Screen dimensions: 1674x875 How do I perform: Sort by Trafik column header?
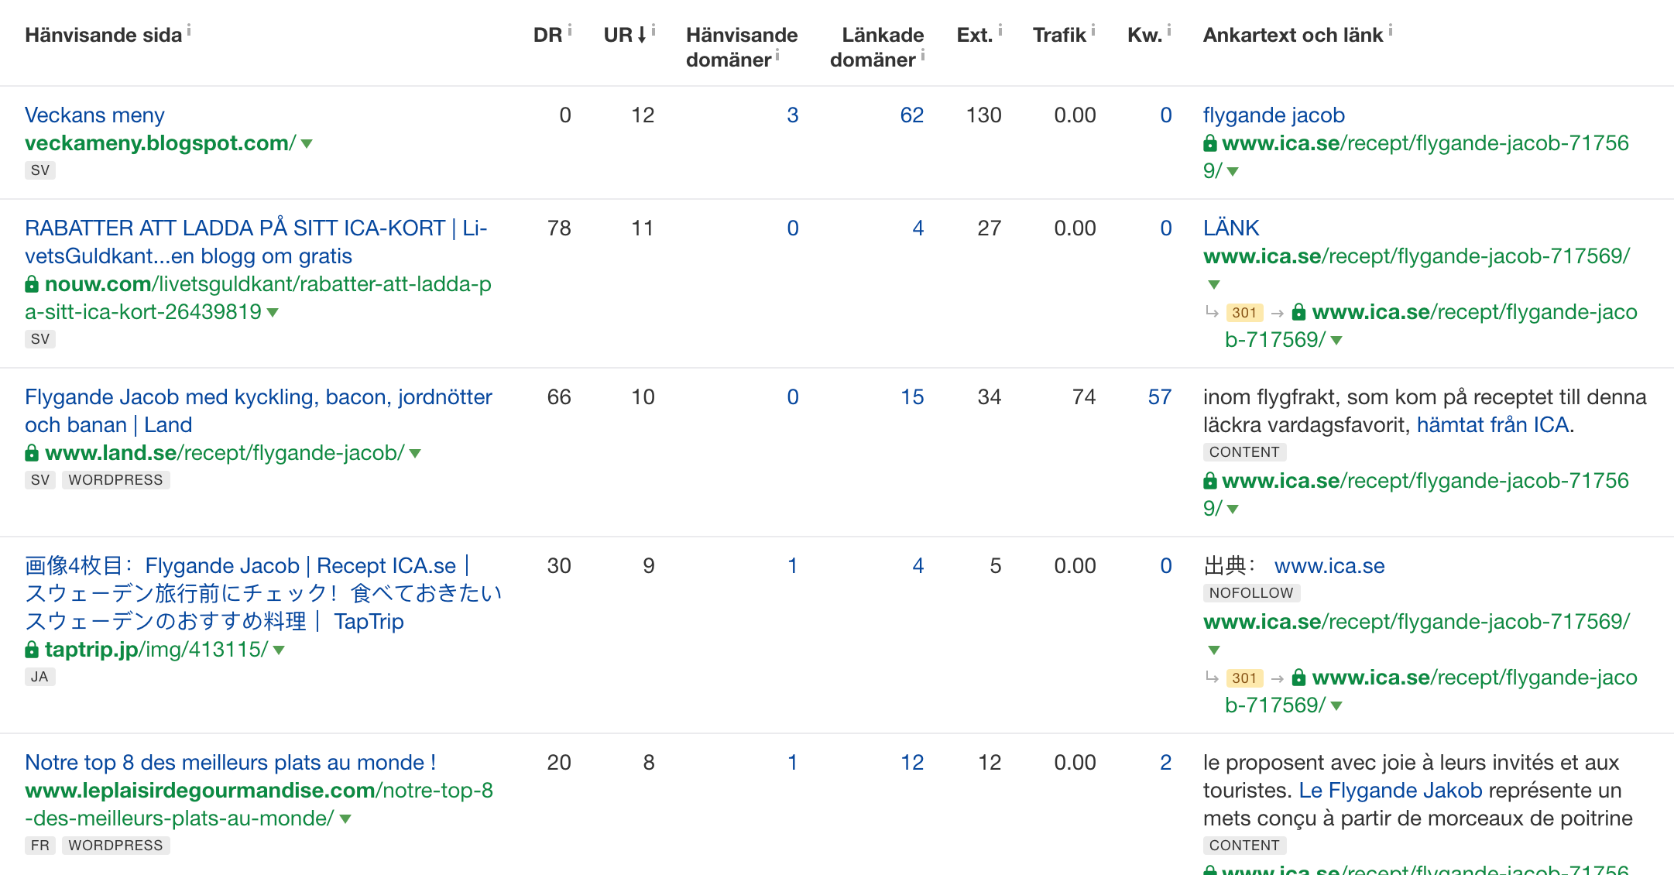tap(1059, 35)
